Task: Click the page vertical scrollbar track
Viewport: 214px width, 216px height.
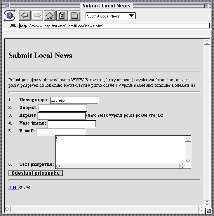Action: coord(207,122)
